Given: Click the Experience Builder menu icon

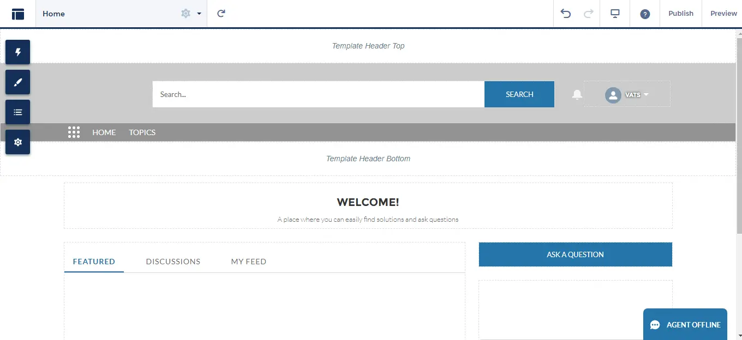Looking at the screenshot, I should tap(18, 14).
